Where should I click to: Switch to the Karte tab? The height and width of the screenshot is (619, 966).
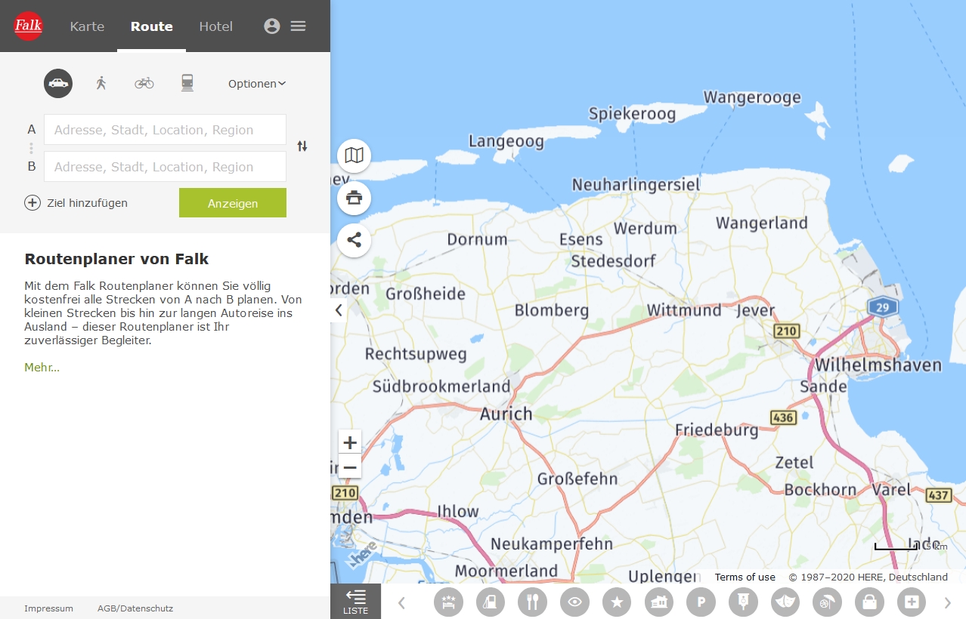click(x=87, y=26)
